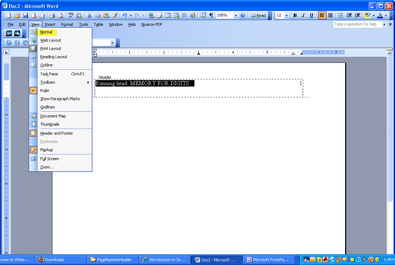Open the Insert menu
The height and width of the screenshot is (265, 395).
(x=50, y=24)
